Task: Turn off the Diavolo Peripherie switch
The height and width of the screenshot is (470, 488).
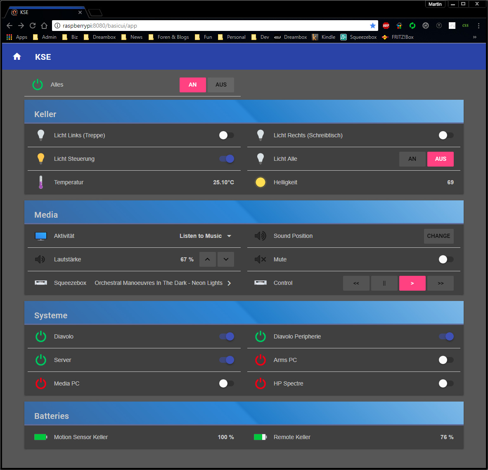Action: [x=446, y=336]
